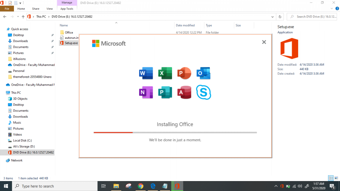Screen dimensions: 340x191
Task: Expand the address bar history dropdown
Action: tap(272, 17)
